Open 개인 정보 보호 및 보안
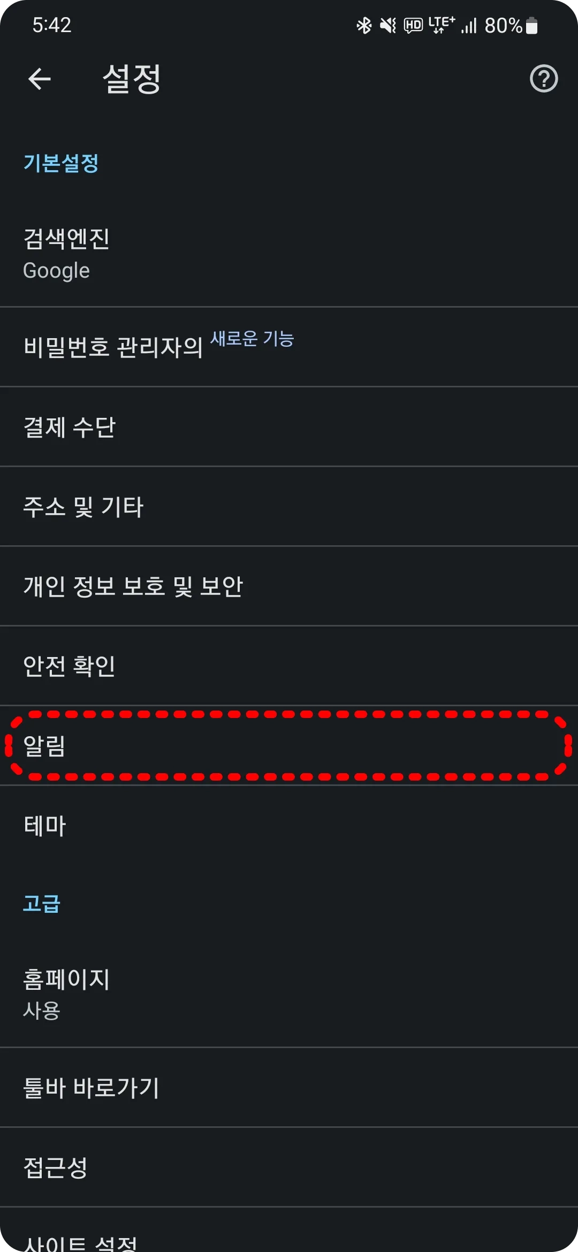Screen dimensions: 578x1252 pos(289,586)
